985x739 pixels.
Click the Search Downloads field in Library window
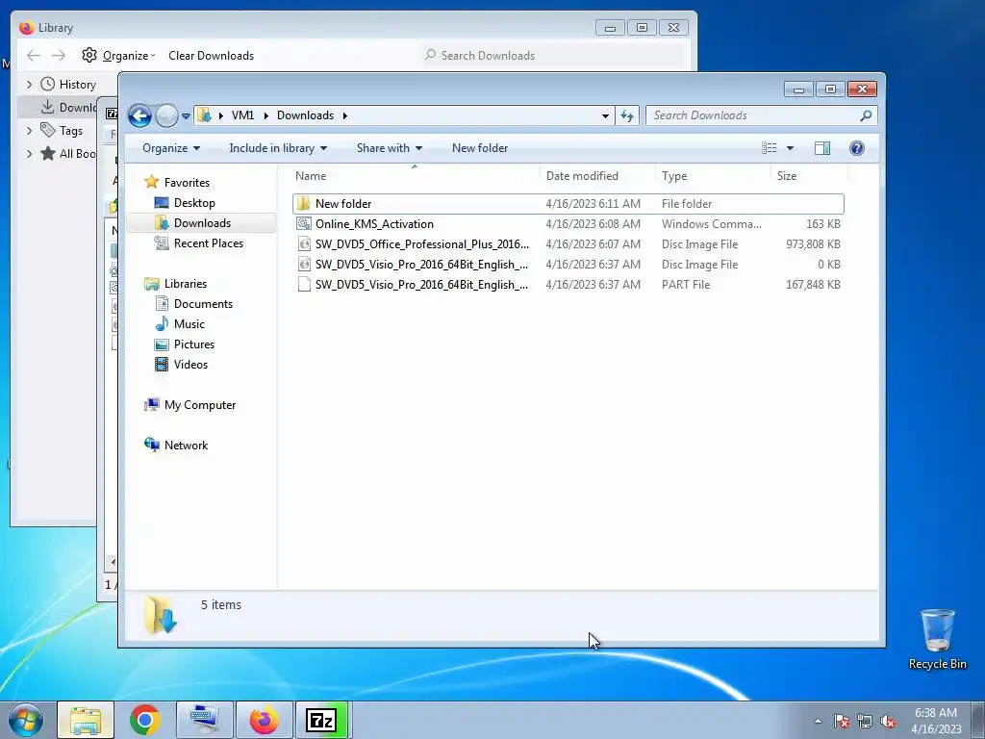coord(553,55)
